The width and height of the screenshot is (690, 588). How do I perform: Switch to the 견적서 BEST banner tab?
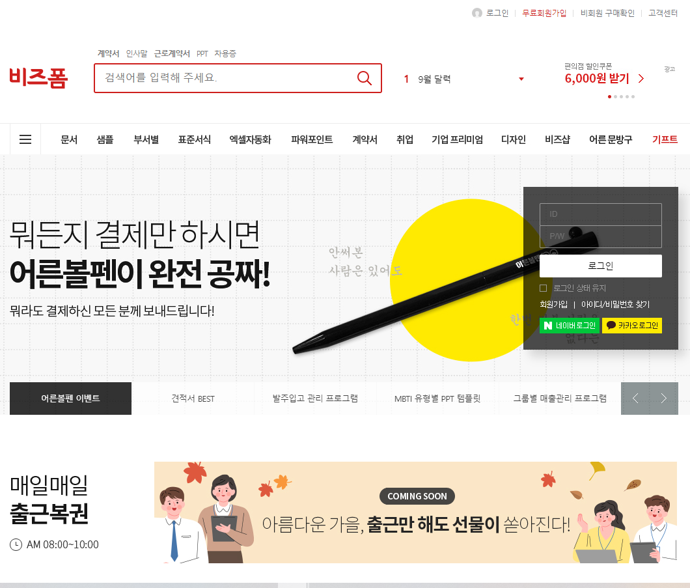(193, 399)
